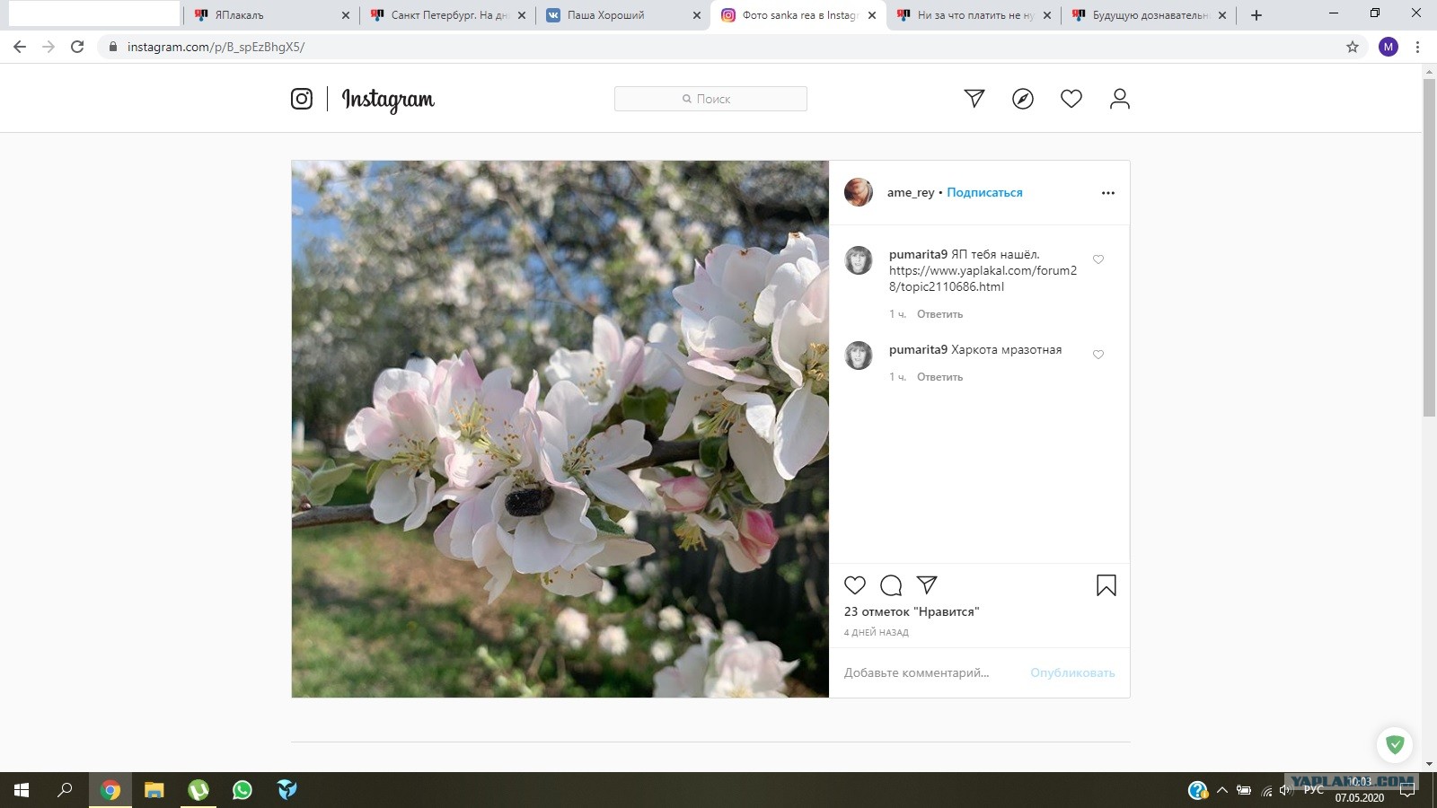Close the Instagram tab
The image size is (1437, 808).
pyautogui.click(x=872, y=15)
